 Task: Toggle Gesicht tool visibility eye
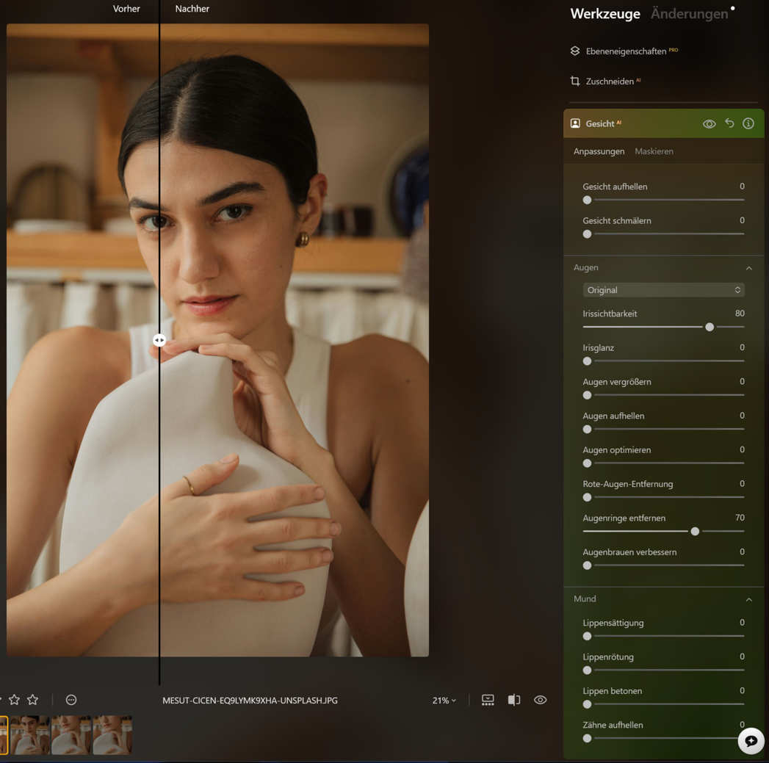(709, 124)
